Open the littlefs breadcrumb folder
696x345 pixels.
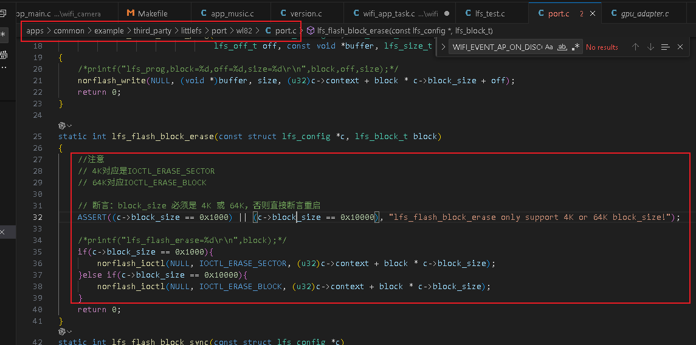click(191, 30)
